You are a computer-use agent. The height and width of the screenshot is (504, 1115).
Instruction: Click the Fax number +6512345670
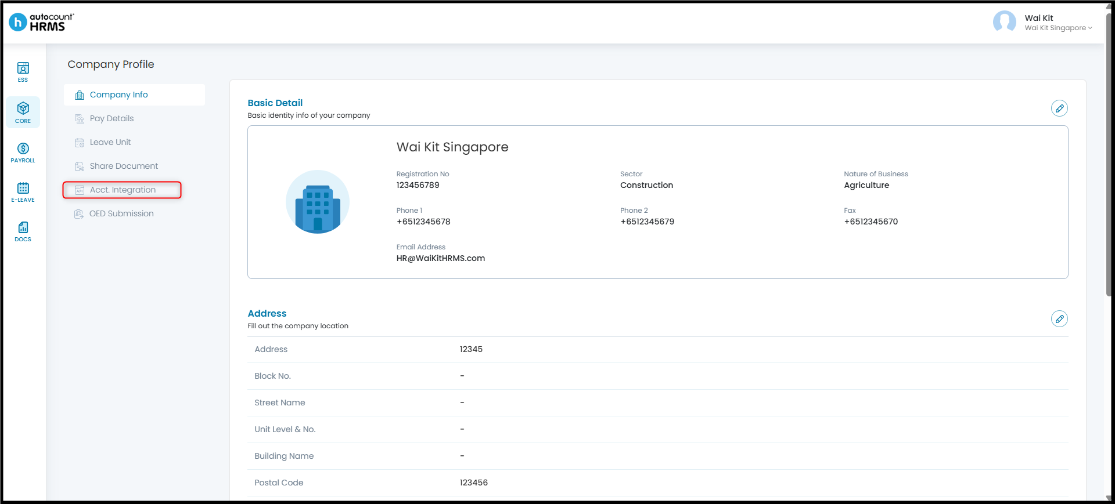click(871, 222)
